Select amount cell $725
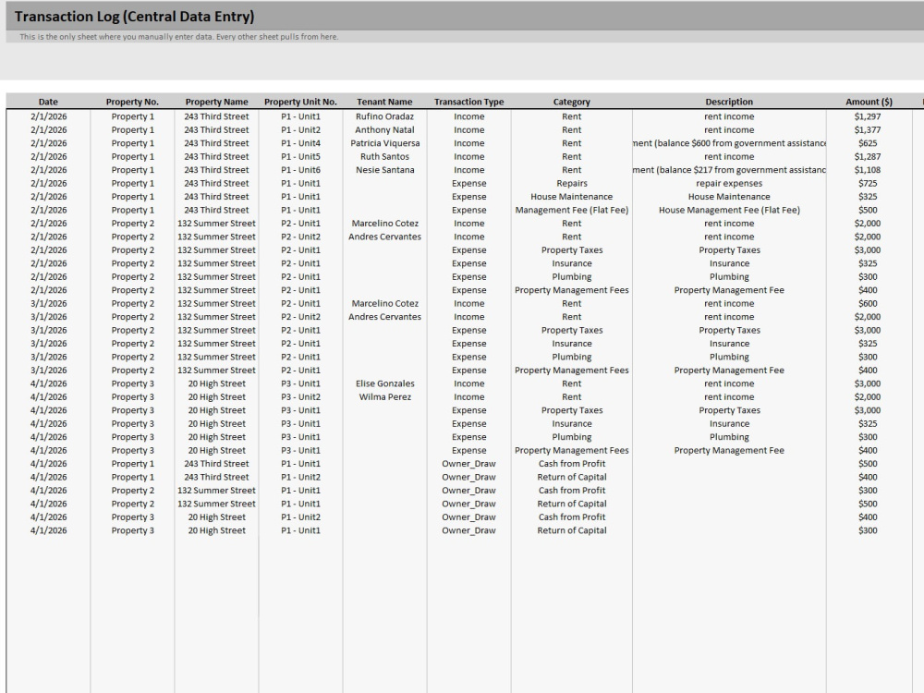 (x=868, y=183)
